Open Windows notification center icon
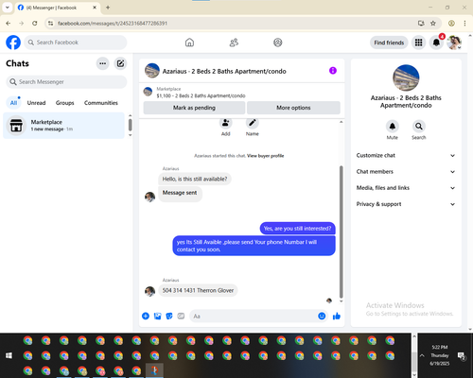Image resolution: width=473 pixels, height=378 pixels. (x=462, y=356)
